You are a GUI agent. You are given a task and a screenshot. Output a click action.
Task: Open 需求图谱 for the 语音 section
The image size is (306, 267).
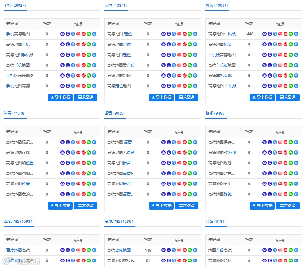pos(187,206)
